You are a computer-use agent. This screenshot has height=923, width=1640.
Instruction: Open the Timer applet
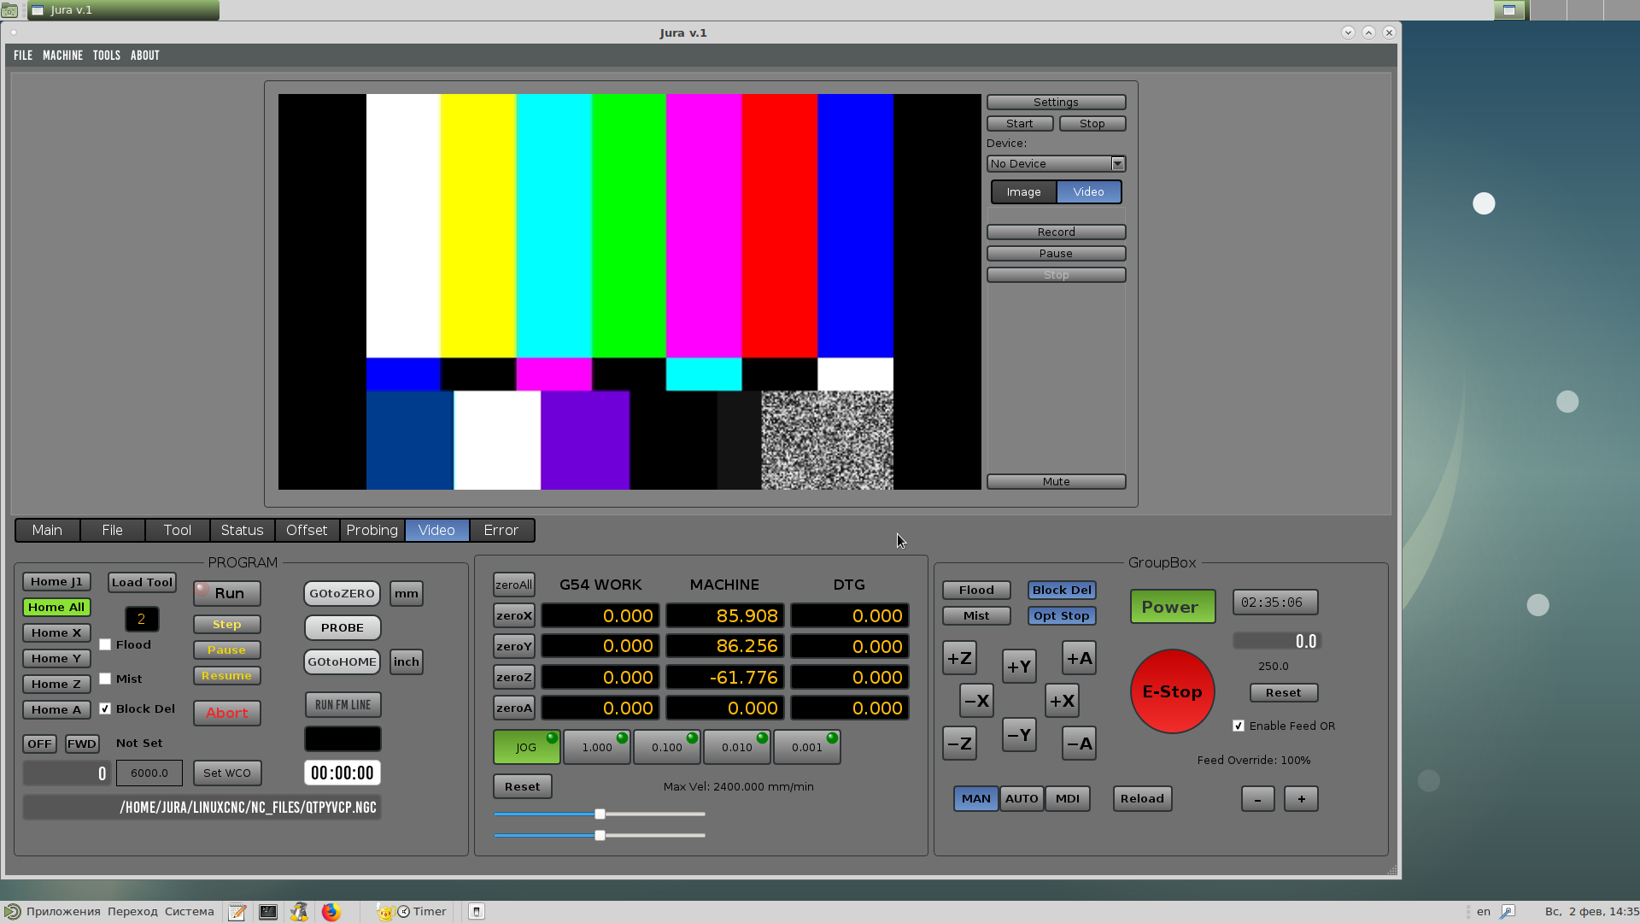click(421, 912)
